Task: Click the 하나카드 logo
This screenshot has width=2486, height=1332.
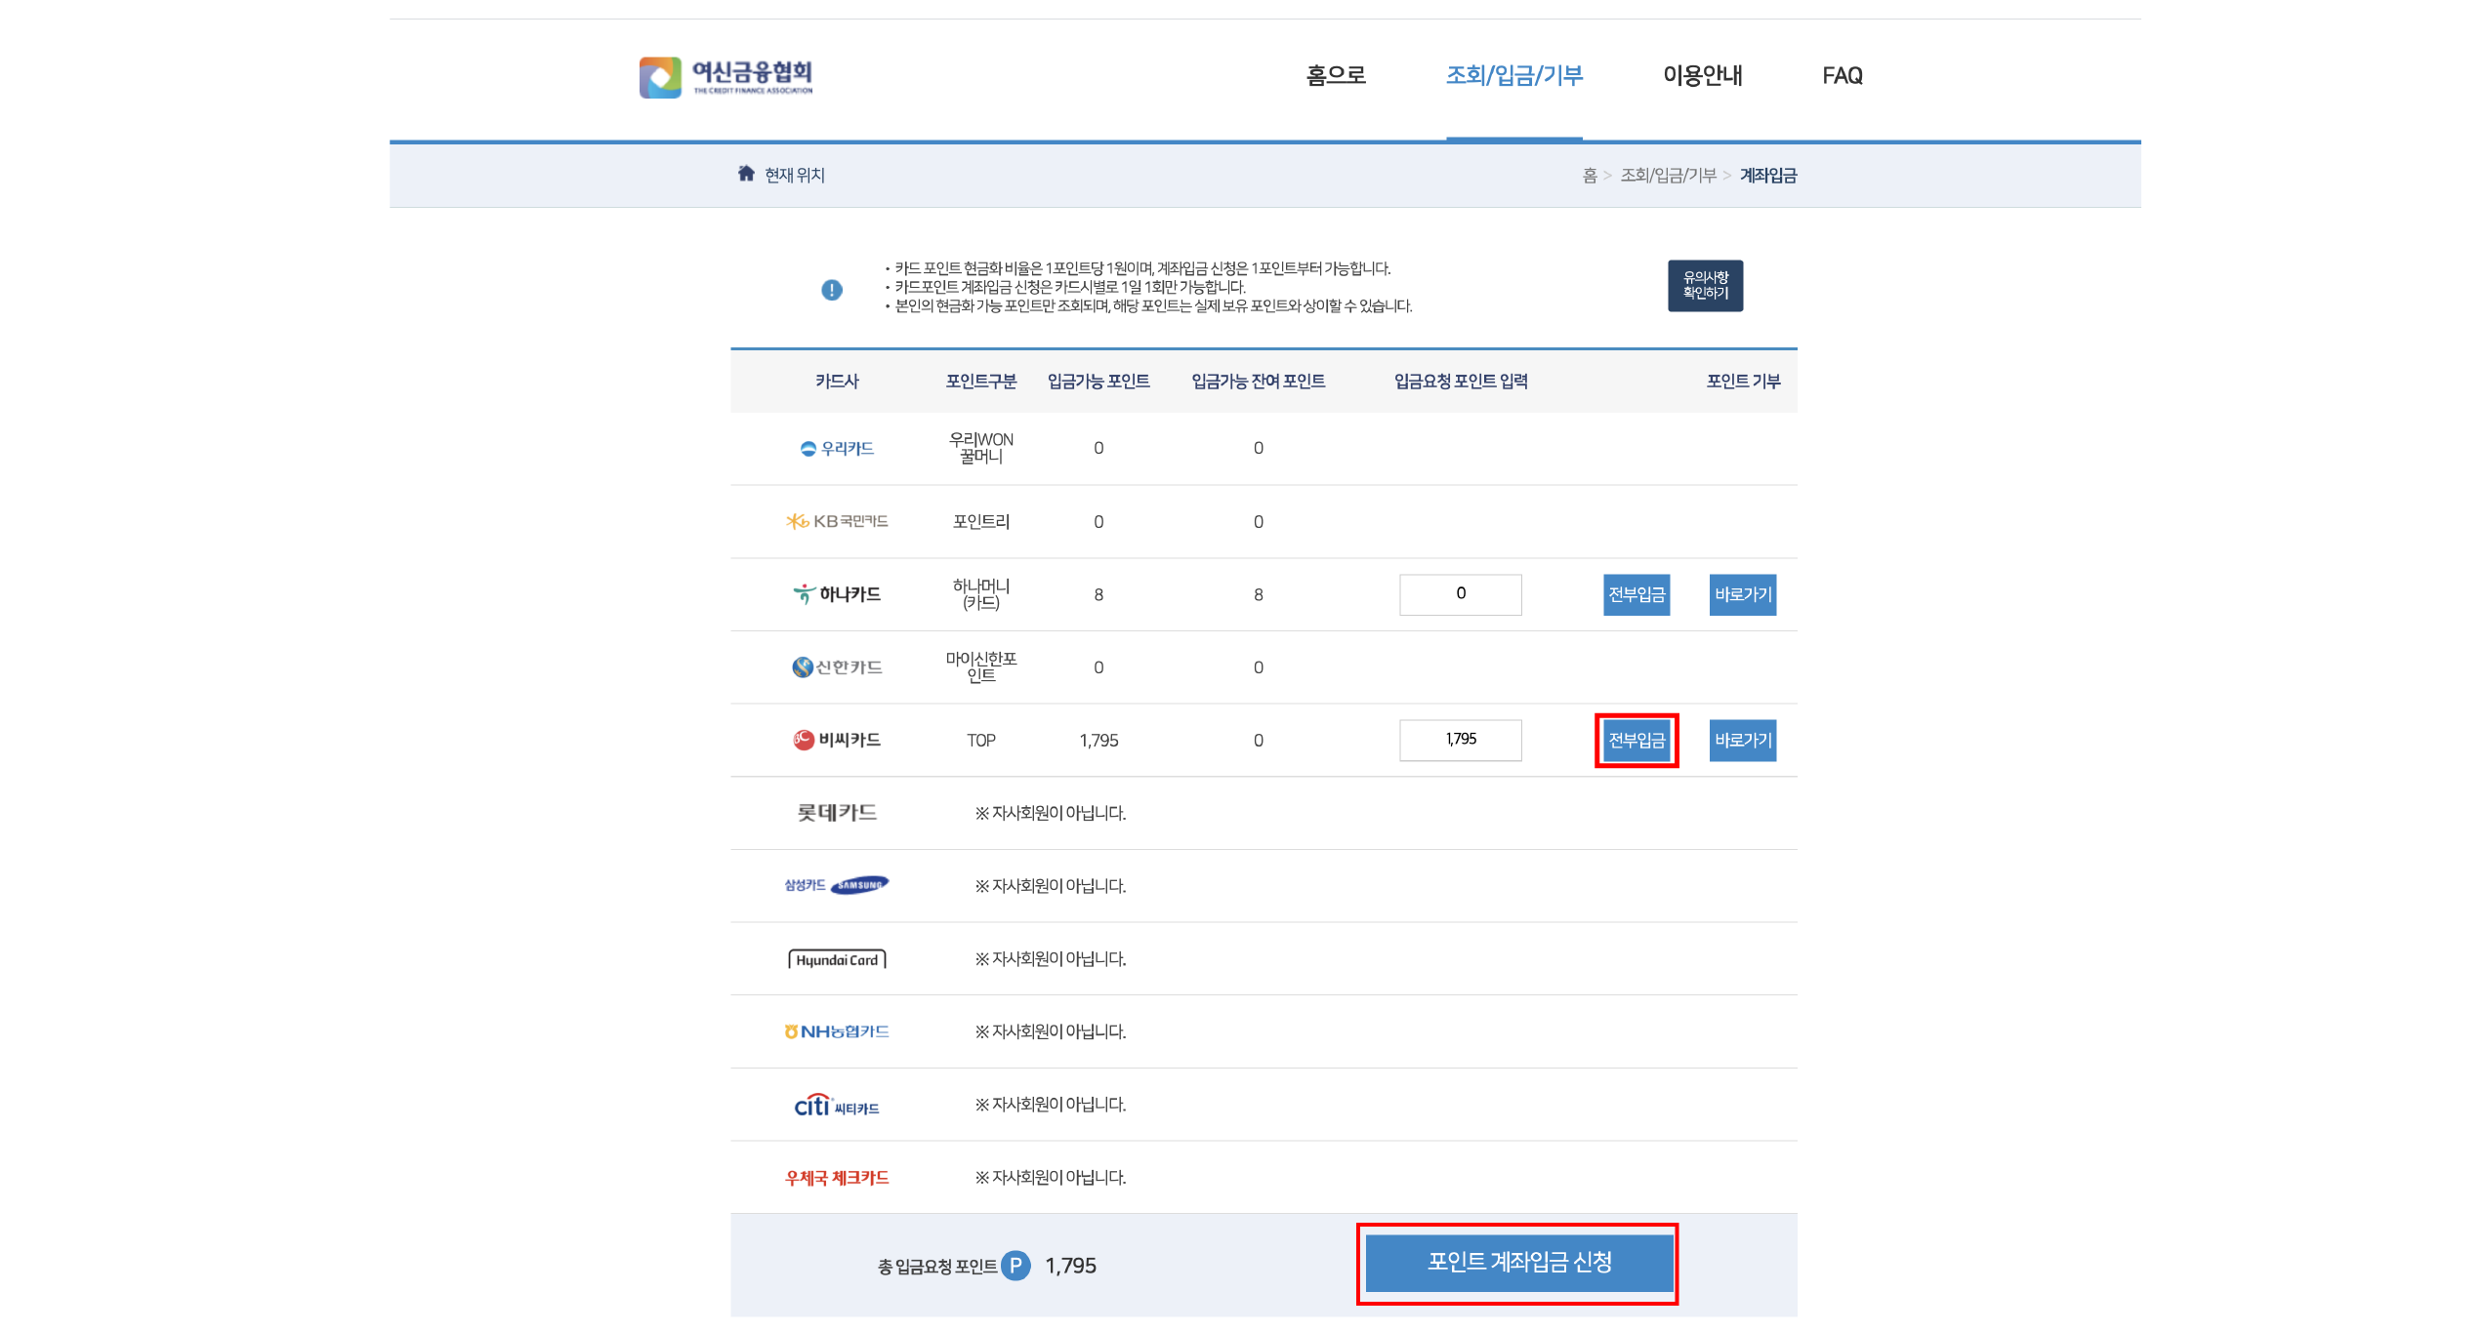Action: (837, 593)
